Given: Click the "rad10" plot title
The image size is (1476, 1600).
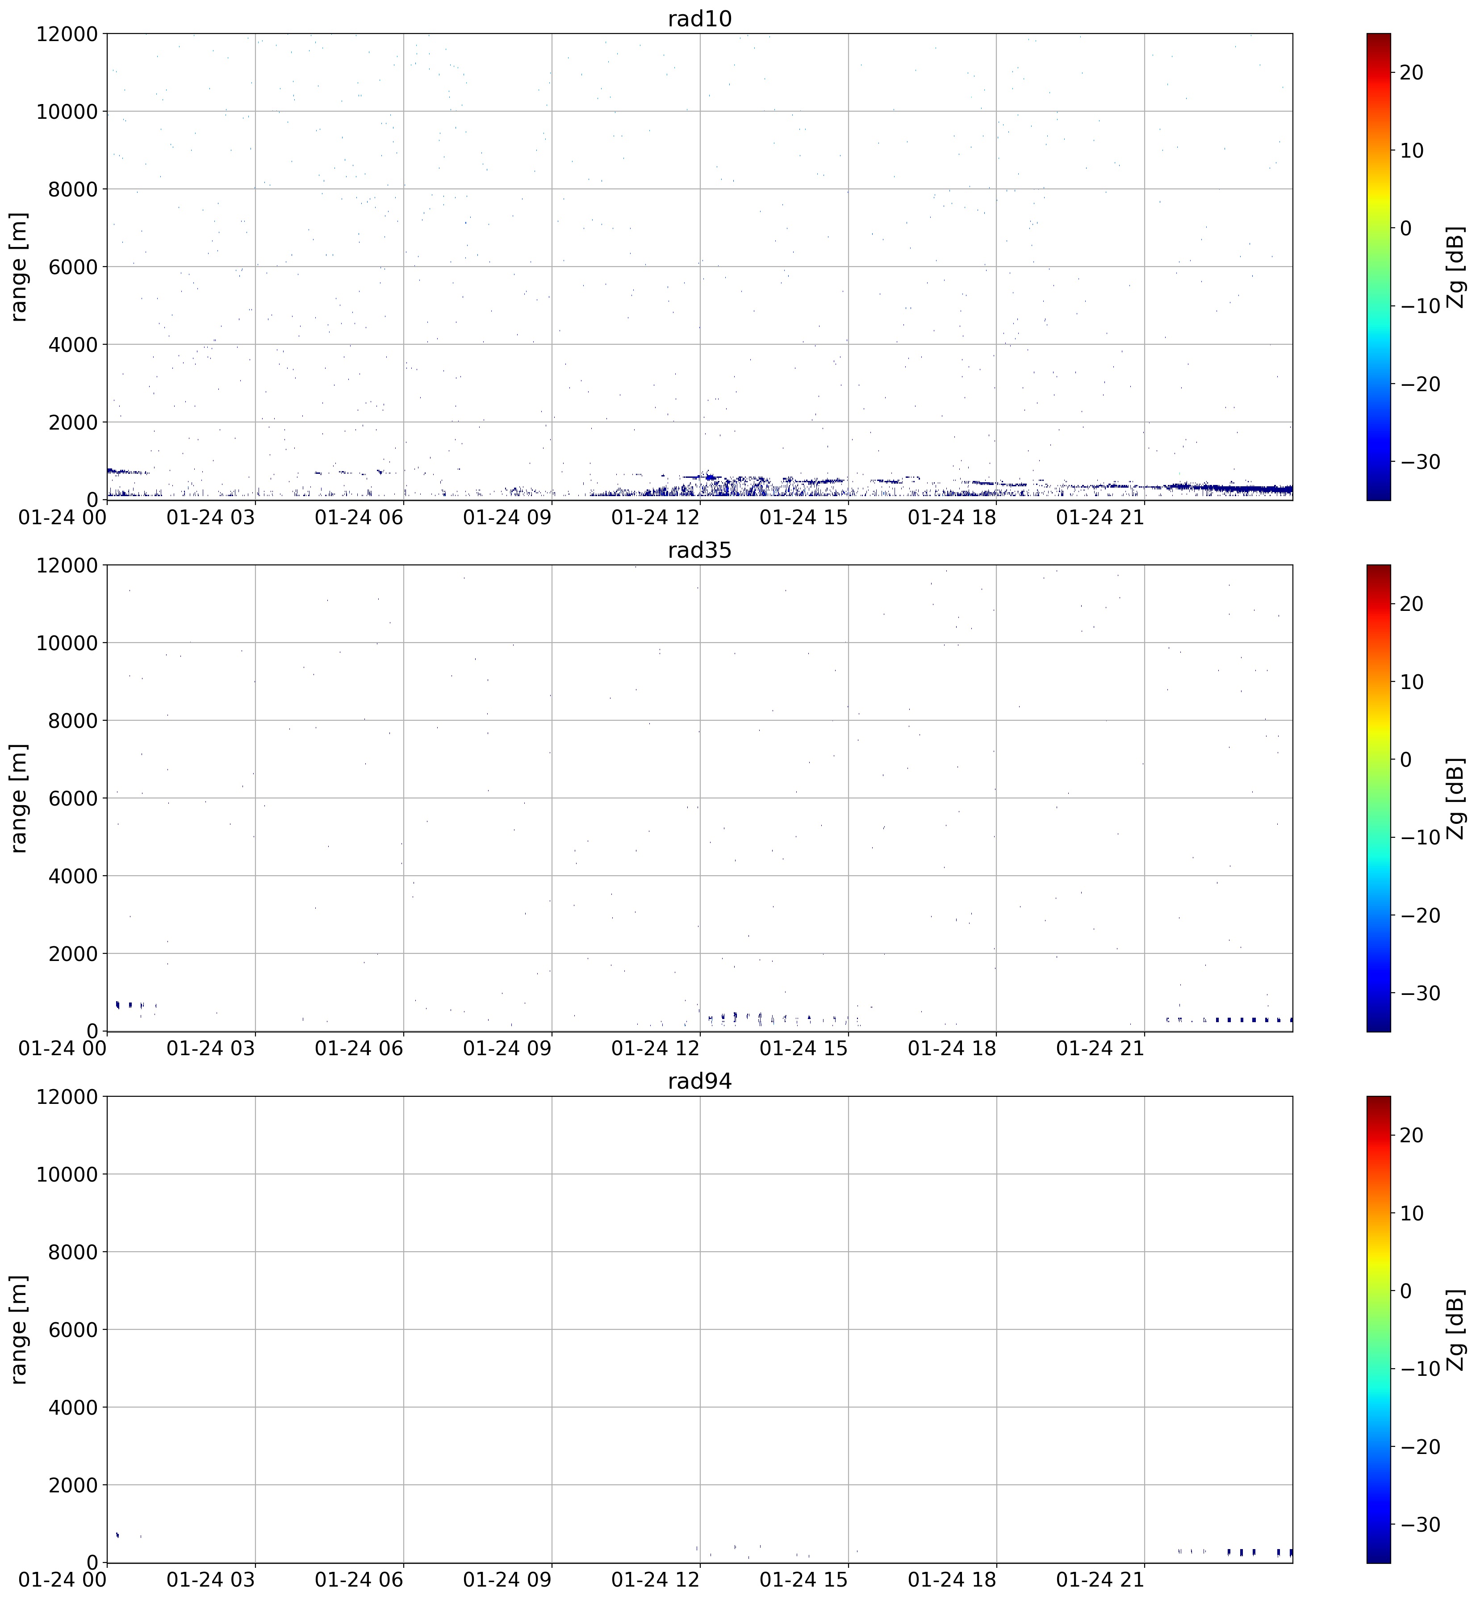Looking at the screenshot, I should tap(700, 18).
